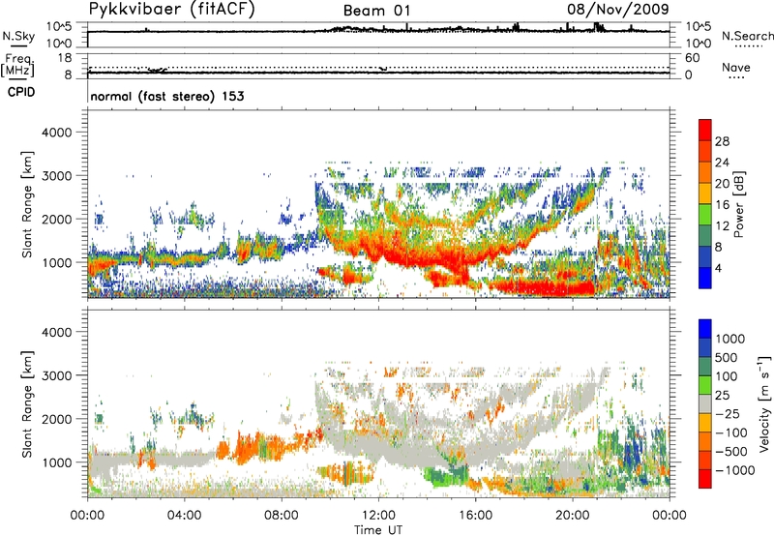Select the Beam 01 label
This screenshot has width=774, height=536.
coord(376,11)
